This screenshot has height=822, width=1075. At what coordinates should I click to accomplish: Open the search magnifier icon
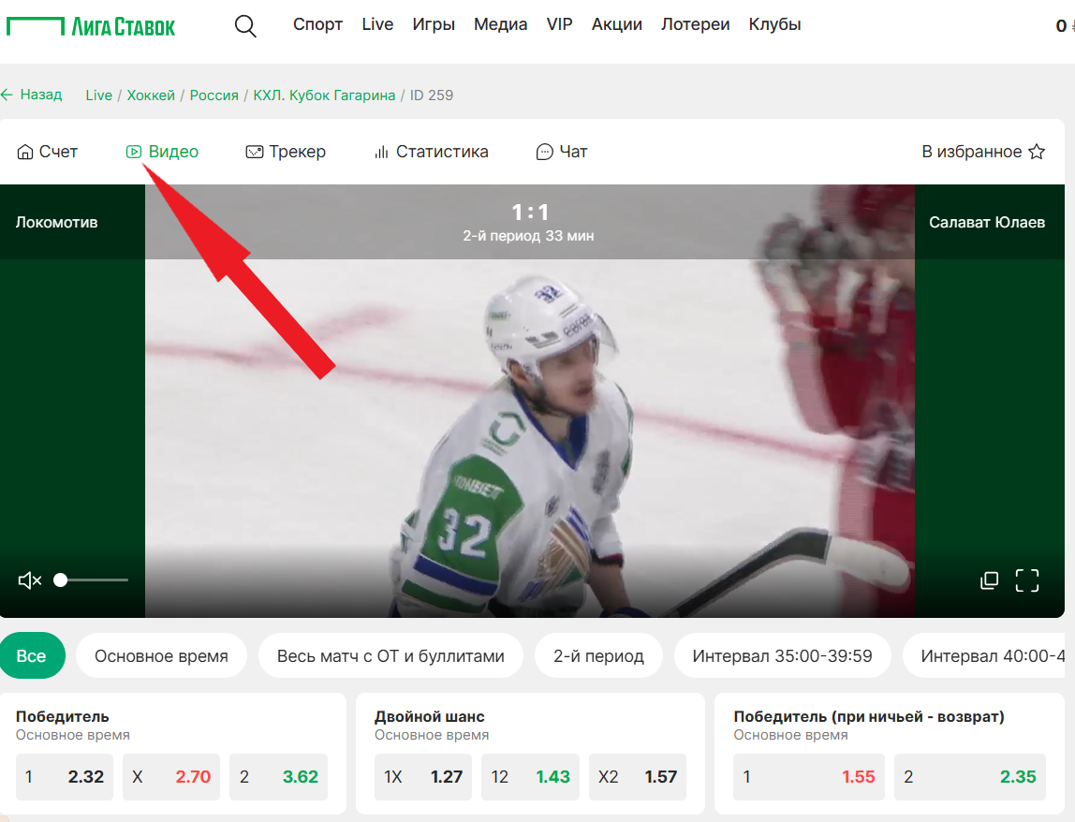pos(244,26)
